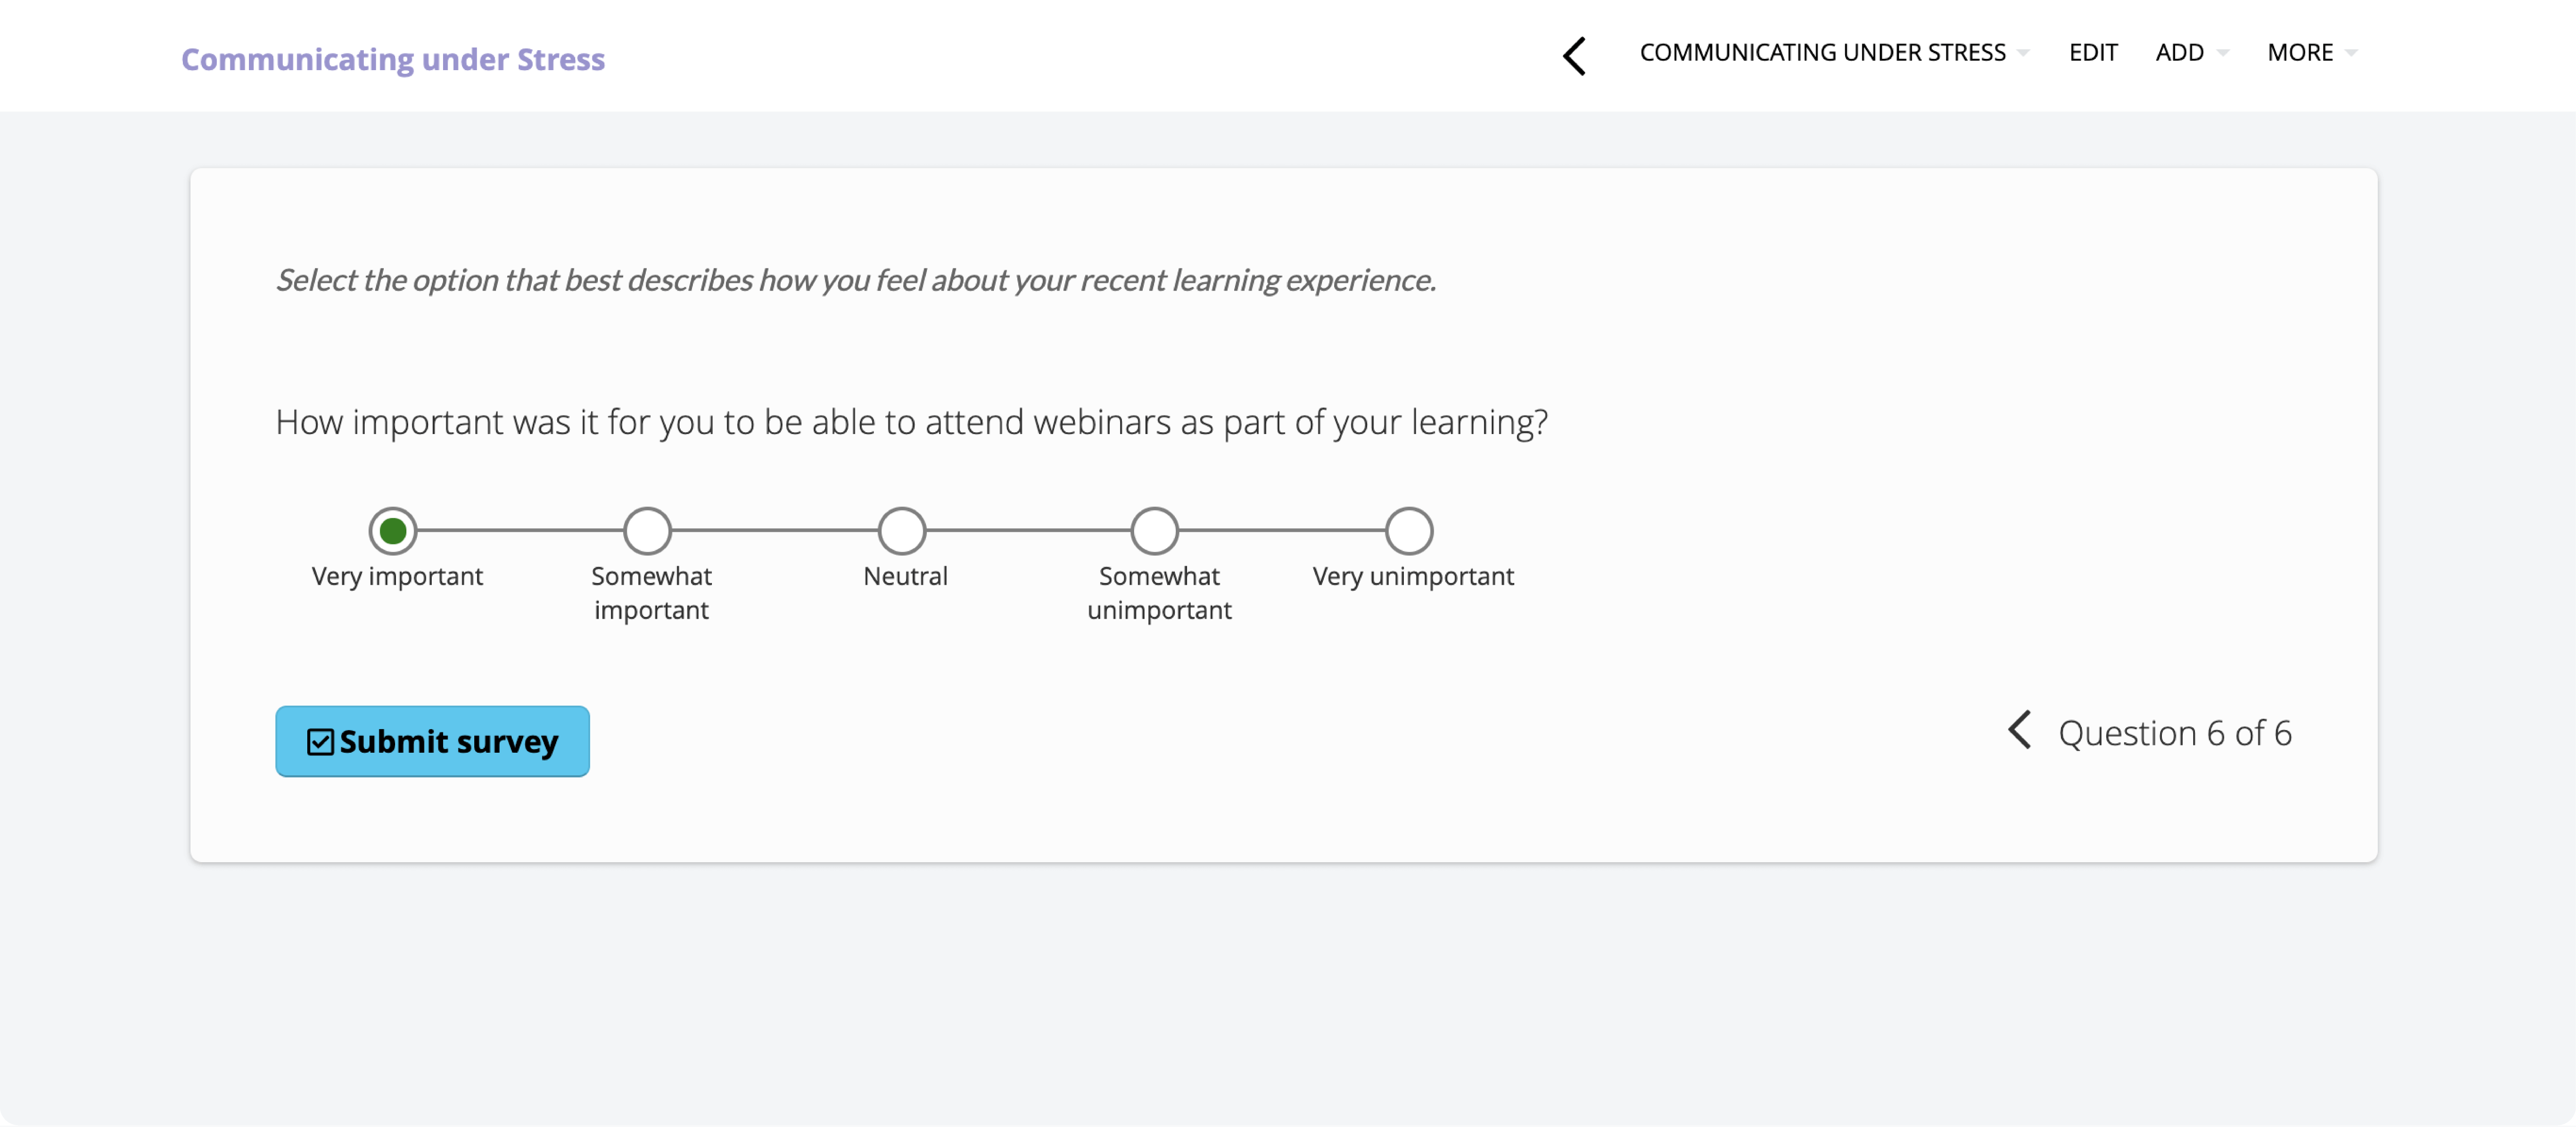Expand the Communicating Under Stress dropdown arrow
The height and width of the screenshot is (1127, 2576).
[x=2023, y=53]
